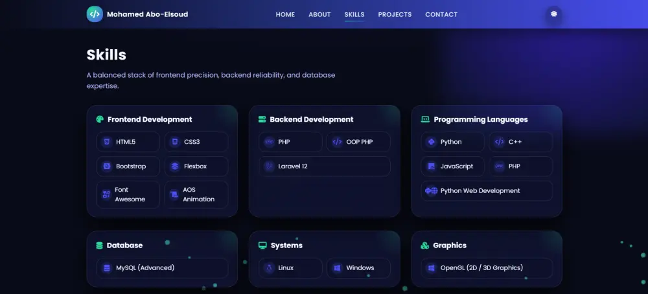Click the Skills page heading
Image resolution: width=648 pixels, height=294 pixels.
point(106,55)
